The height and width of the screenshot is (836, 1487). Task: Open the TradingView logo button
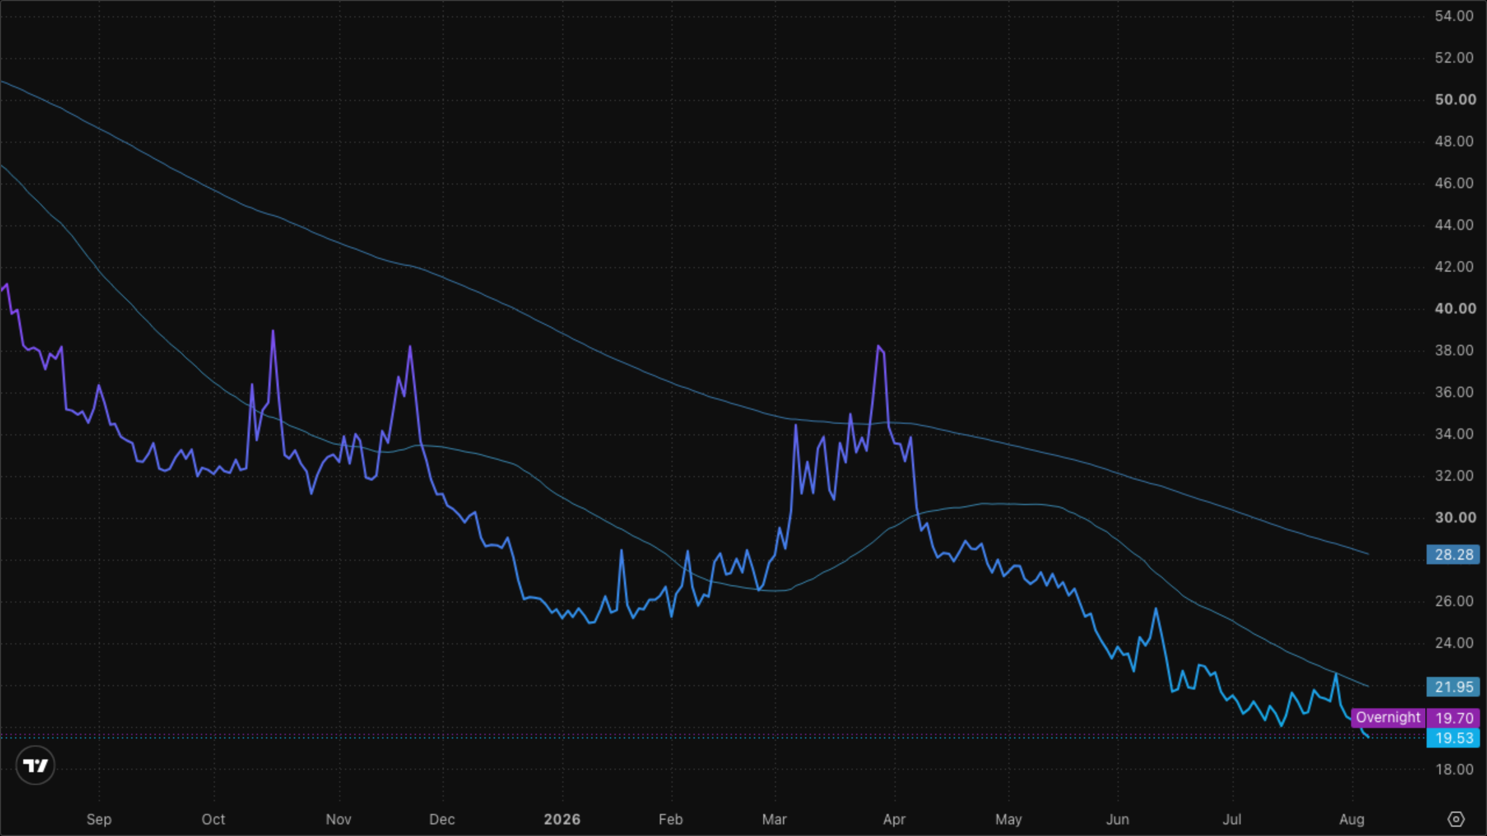click(35, 765)
